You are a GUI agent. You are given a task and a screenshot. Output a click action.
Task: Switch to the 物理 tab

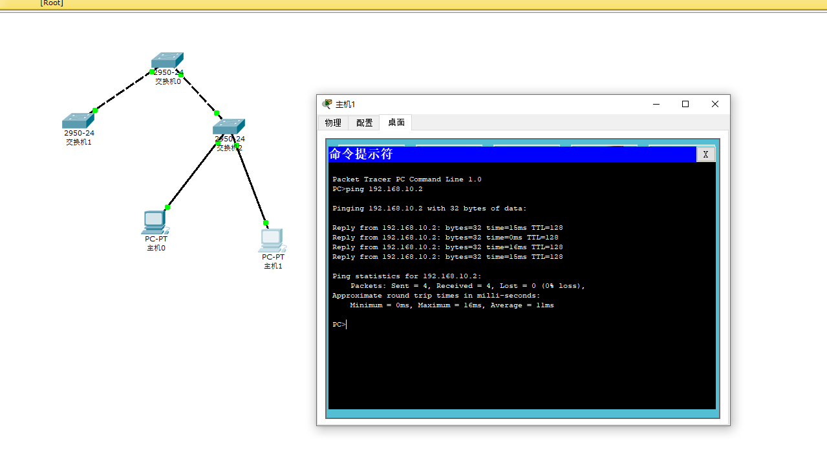tap(333, 123)
